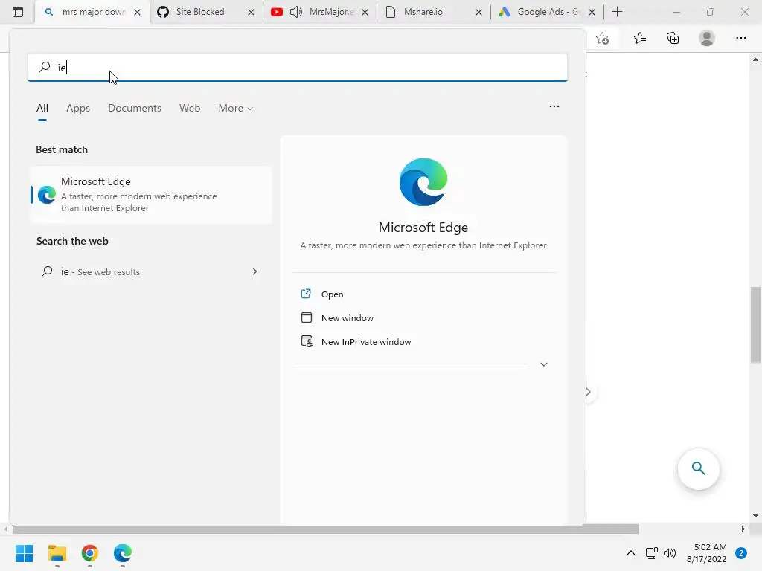This screenshot has width=762, height=571.
Task: Close the mrs major down tab
Action: 138,13
